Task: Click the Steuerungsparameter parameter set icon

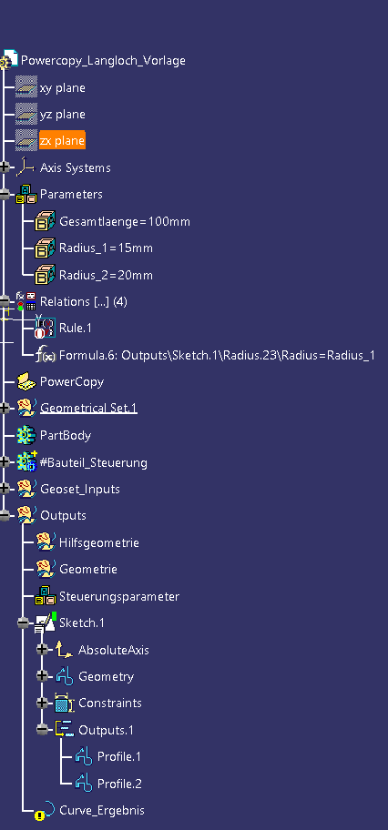Action: click(45, 596)
